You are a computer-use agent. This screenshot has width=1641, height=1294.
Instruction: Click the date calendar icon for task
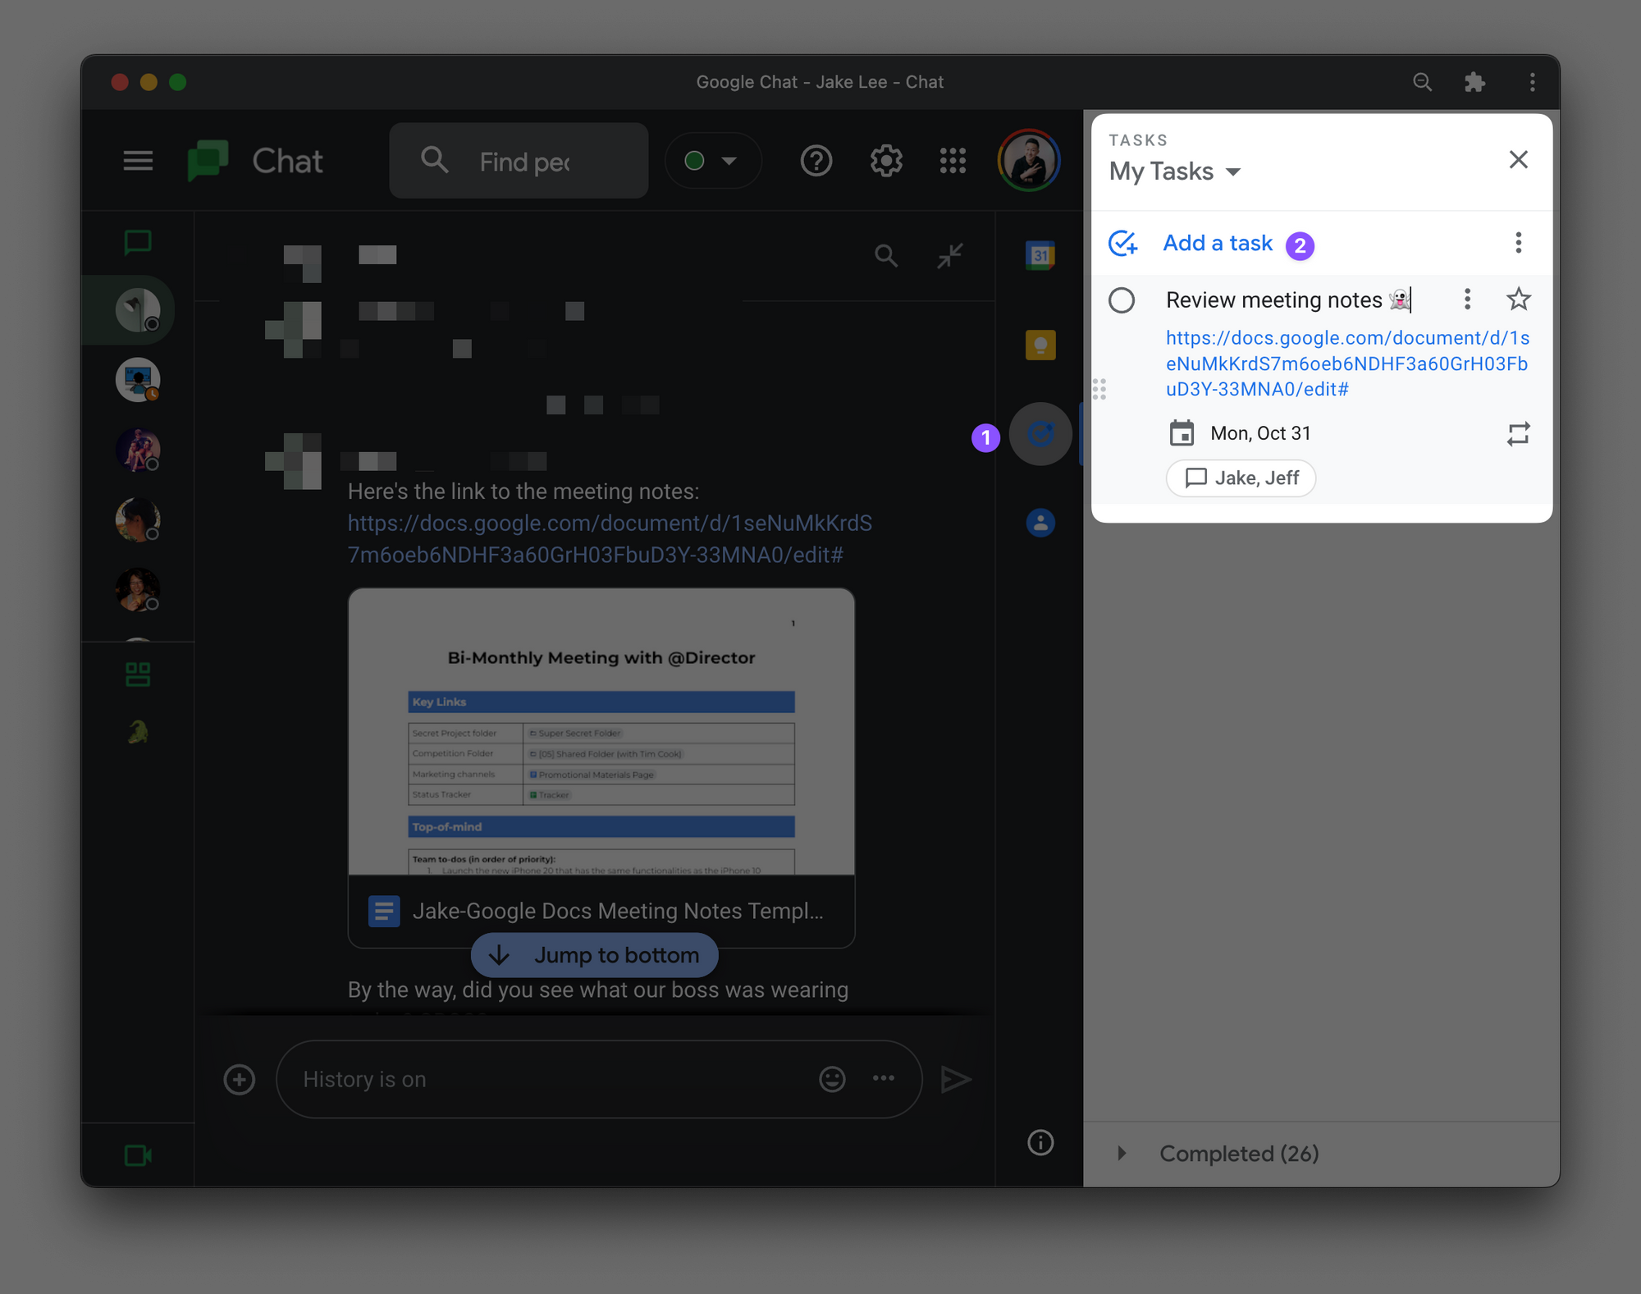pyautogui.click(x=1182, y=433)
